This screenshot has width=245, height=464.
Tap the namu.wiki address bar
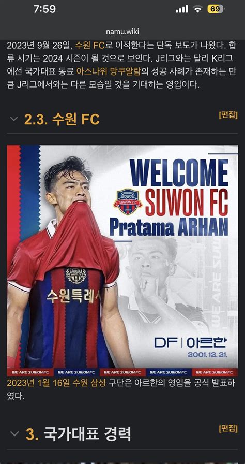point(122,32)
